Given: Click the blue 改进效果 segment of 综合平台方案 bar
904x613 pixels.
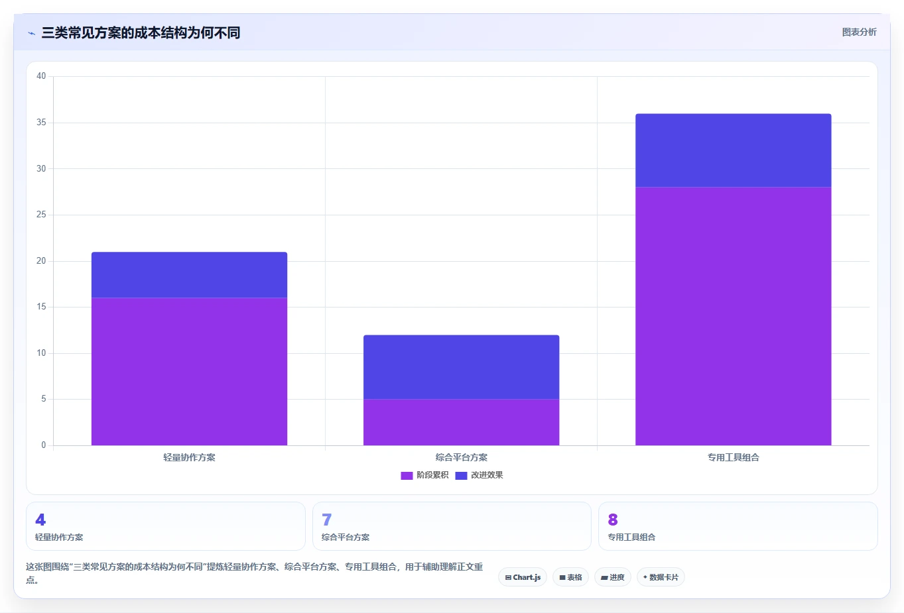Looking at the screenshot, I should tap(461, 367).
